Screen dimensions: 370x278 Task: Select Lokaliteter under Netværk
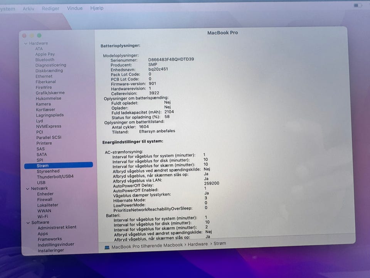pyautogui.click(x=47, y=205)
